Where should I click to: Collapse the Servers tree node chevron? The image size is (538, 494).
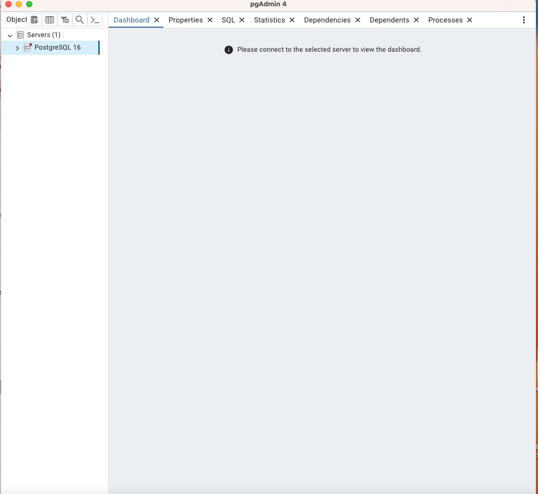coord(9,34)
